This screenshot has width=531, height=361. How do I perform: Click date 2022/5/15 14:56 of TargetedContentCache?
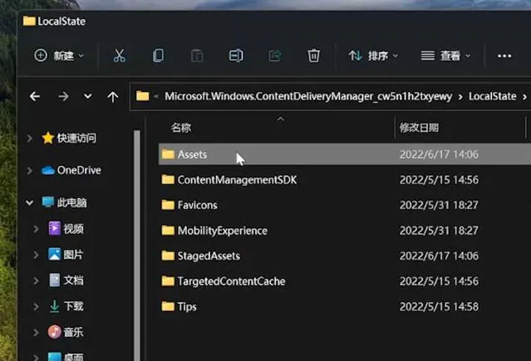tap(439, 281)
